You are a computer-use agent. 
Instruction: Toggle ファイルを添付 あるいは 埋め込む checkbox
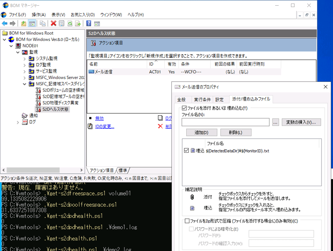coord(184,108)
